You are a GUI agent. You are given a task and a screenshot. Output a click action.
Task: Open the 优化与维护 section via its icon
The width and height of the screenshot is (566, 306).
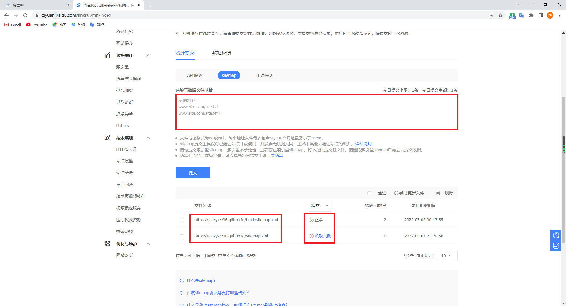pyautogui.click(x=107, y=244)
